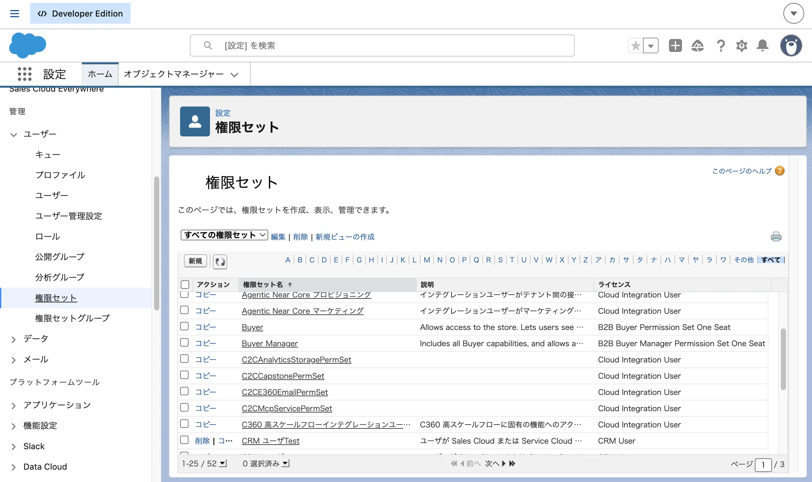Open the help question mark icon

point(721,45)
